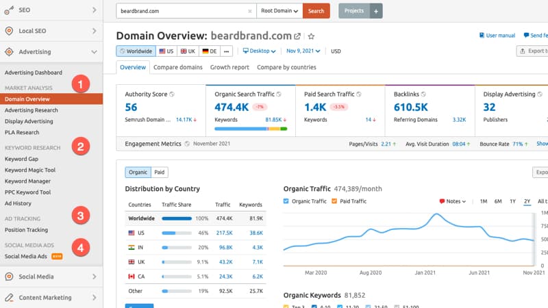The height and width of the screenshot is (308, 548).
Task: Select DE database filter
Action: coord(210,51)
